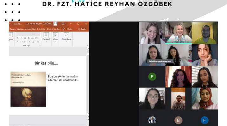The height and width of the screenshot is (126, 227).
Task: Expand the Düzenleme dropdown arrow
Action: (66, 42)
